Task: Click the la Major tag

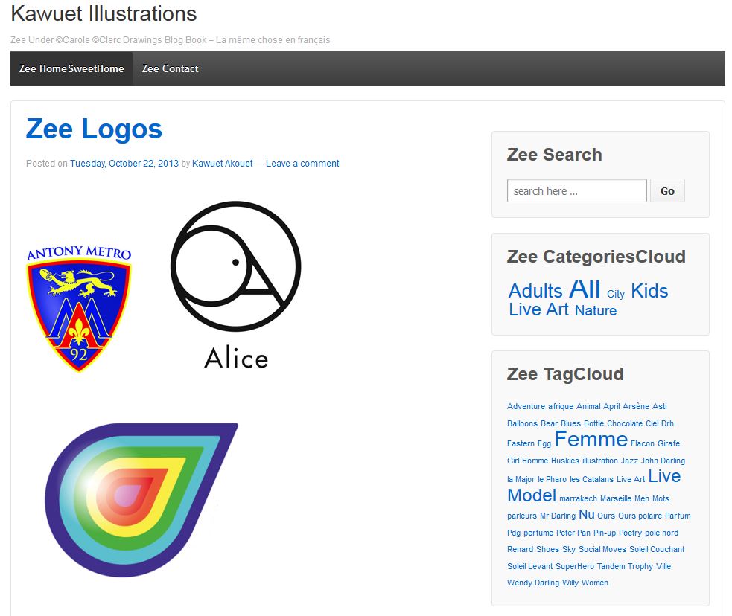Action: point(521,479)
